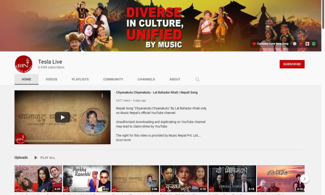Open the 4:39 upload thumbnail
325x195 pixels.
(39, 179)
